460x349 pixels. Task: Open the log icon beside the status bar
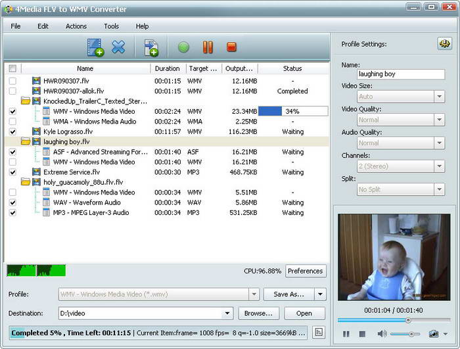(319, 333)
